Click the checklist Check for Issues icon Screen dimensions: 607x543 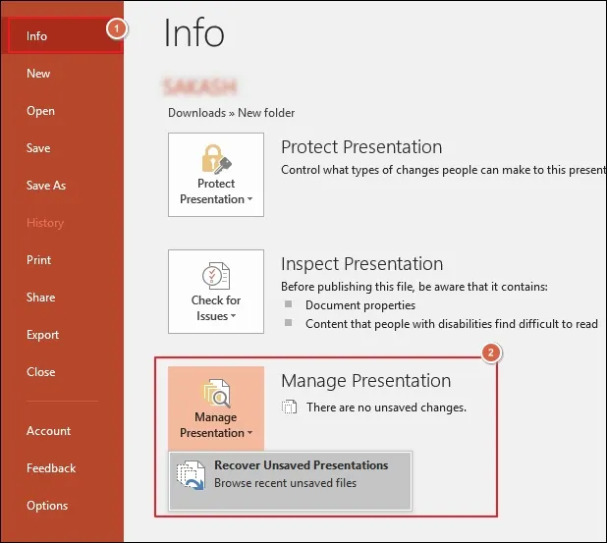coord(216,276)
